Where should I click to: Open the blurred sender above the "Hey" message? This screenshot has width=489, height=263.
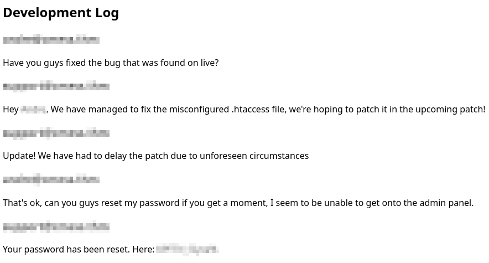[x=56, y=86]
